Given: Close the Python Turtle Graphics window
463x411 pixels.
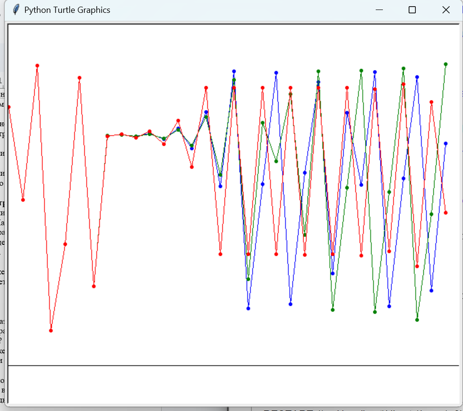Looking at the screenshot, I should [446, 10].
